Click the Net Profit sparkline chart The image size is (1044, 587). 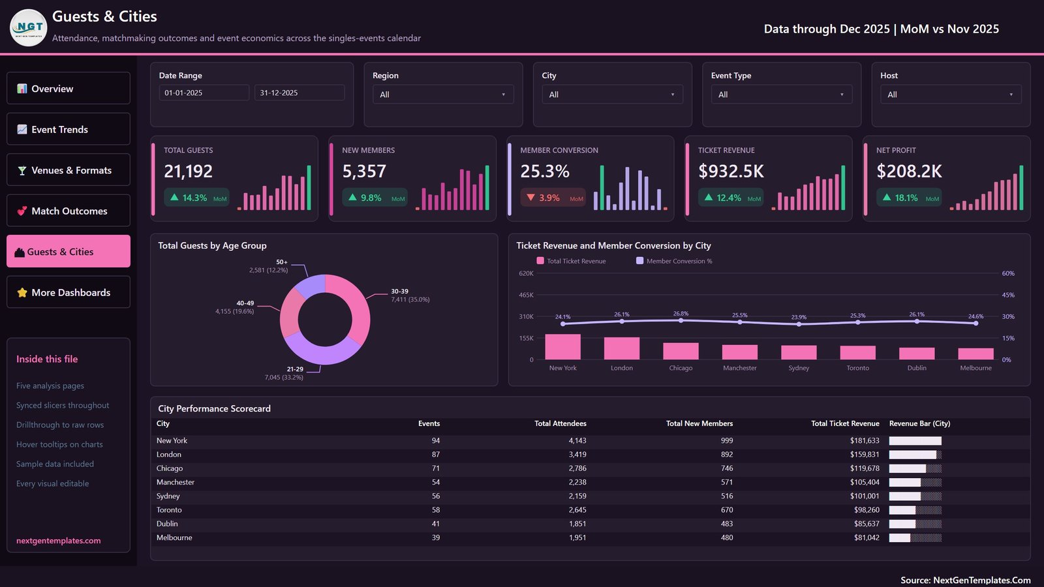pyautogui.click(x=987, y=188)
